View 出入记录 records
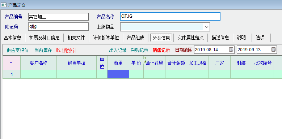The image size is (282, 139). (118, 51)
